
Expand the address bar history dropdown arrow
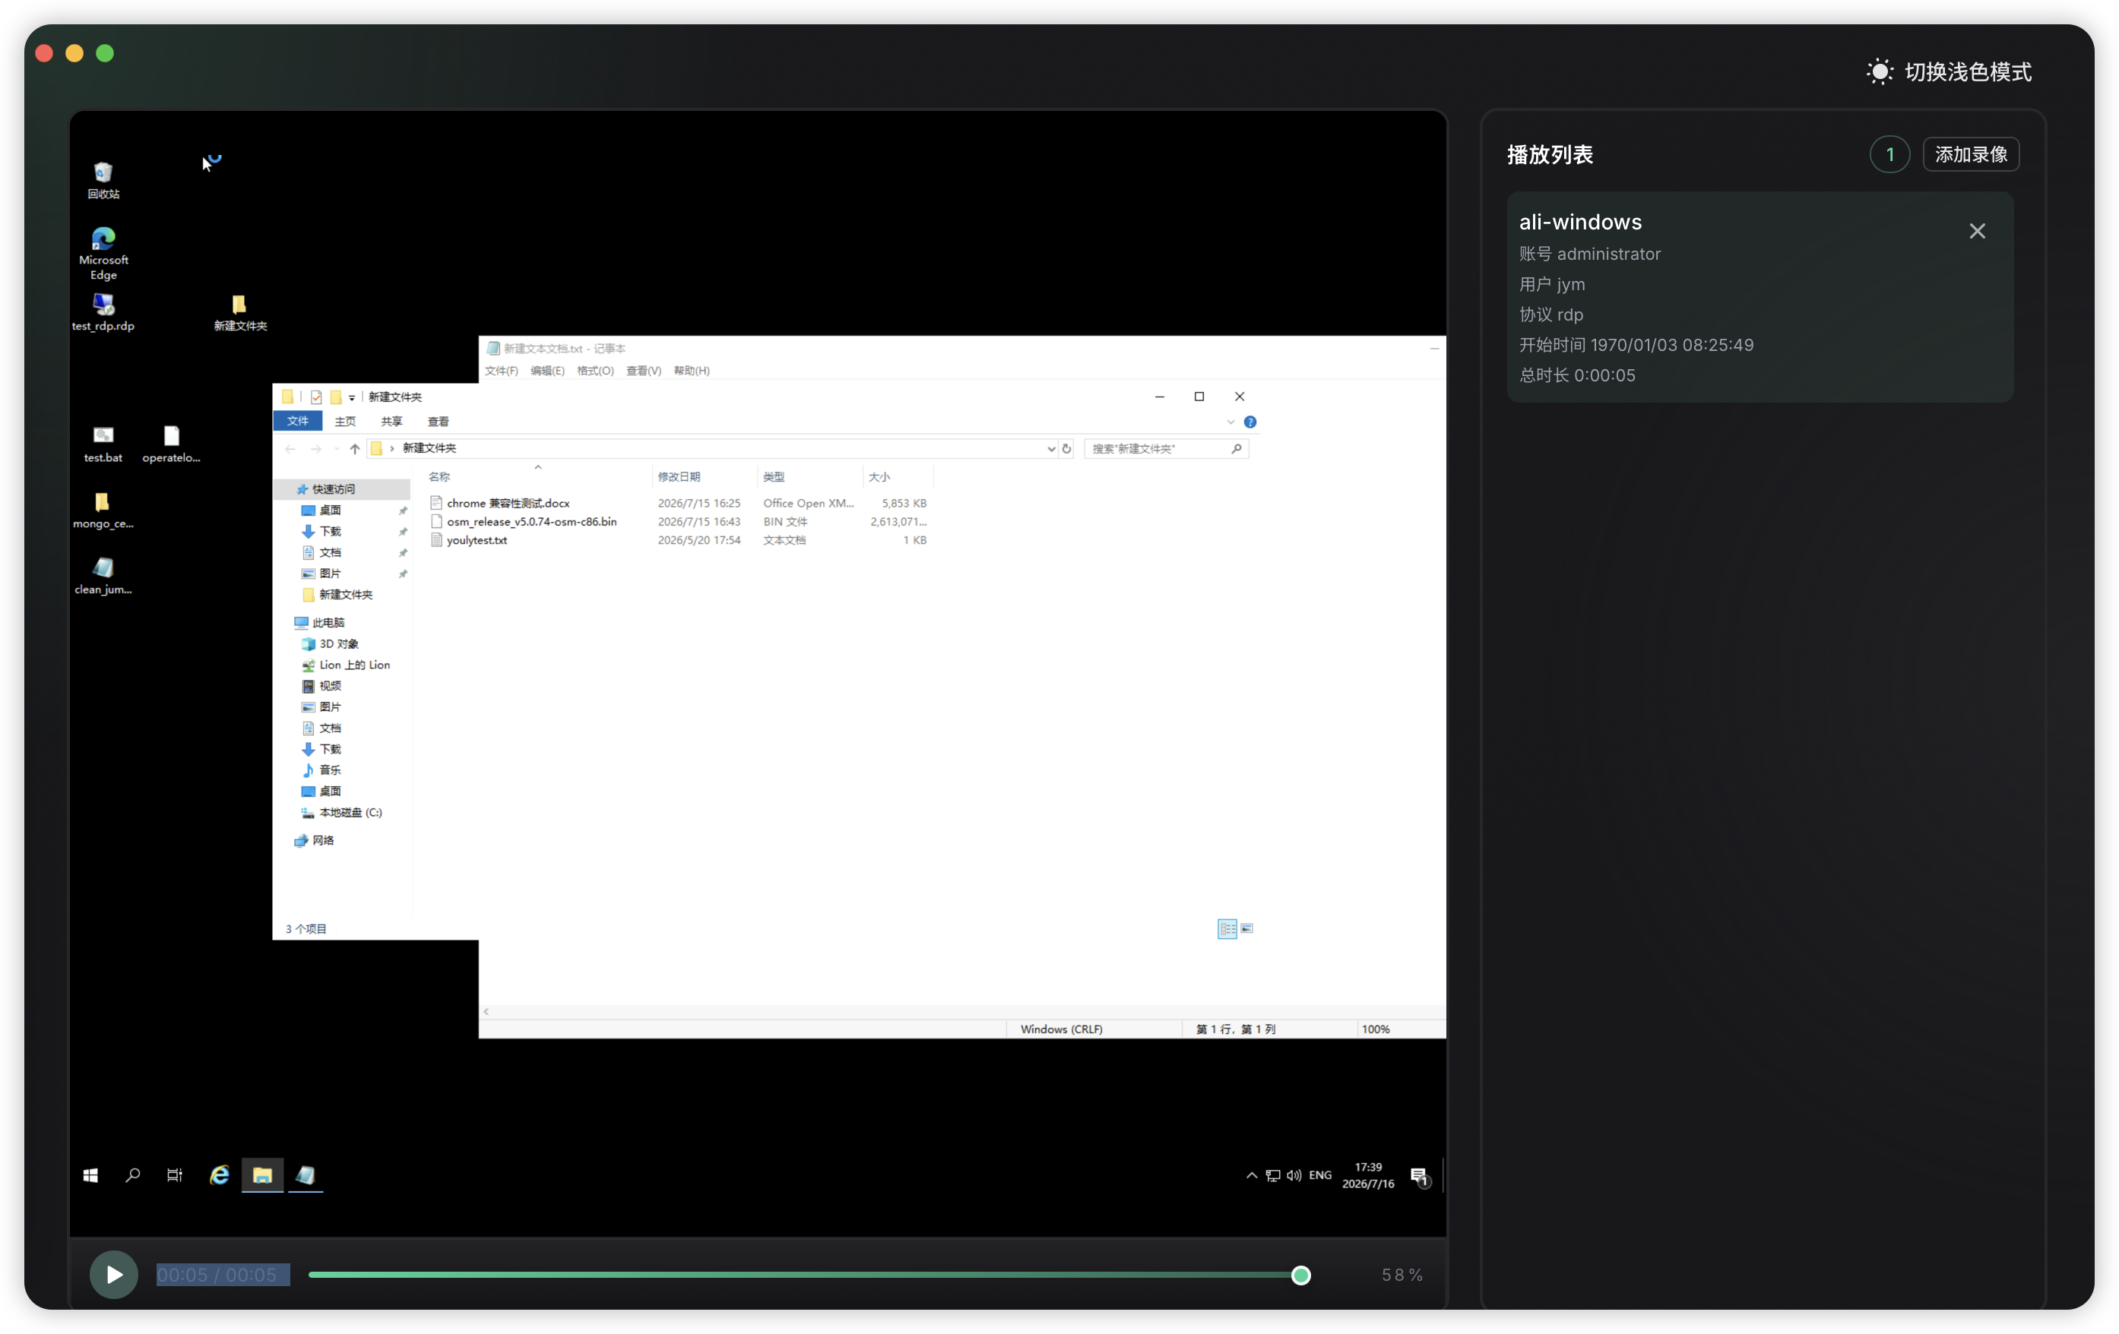click(x=1050, y=448)
